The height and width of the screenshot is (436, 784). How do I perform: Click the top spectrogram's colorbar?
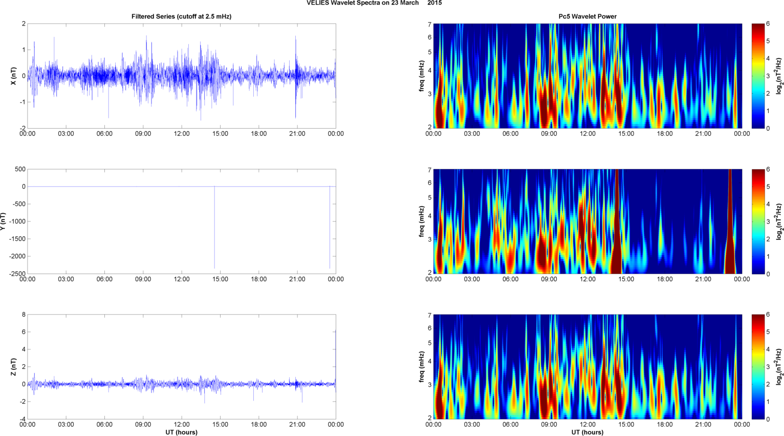tap(758, 76)
